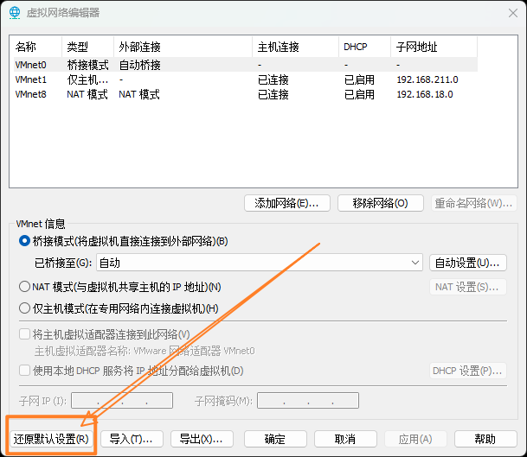Open the 已桥接至 dropdown

tap(259, 263)
